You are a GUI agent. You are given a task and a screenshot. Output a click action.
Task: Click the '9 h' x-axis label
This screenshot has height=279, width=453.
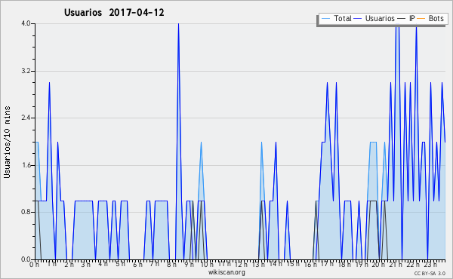pos(189,265)
